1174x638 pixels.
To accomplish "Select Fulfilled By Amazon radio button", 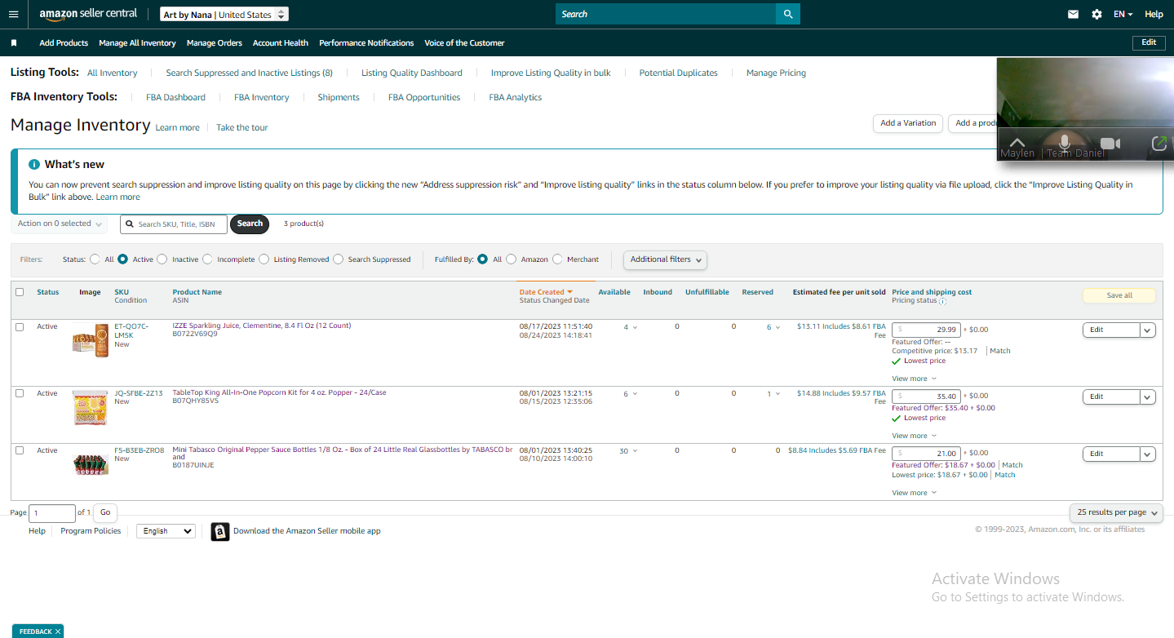I will coord(512,259).
